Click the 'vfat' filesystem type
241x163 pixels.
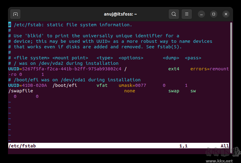pyautogui.click(x=102, y=85)
